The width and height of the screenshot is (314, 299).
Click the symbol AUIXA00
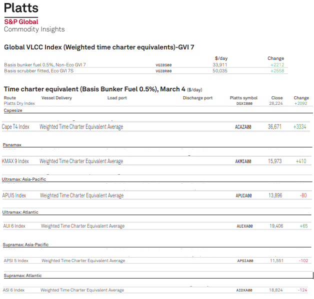coord(244,226)
